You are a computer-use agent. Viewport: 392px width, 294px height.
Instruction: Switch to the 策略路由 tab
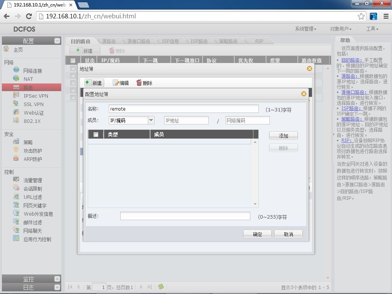point(228,41)
